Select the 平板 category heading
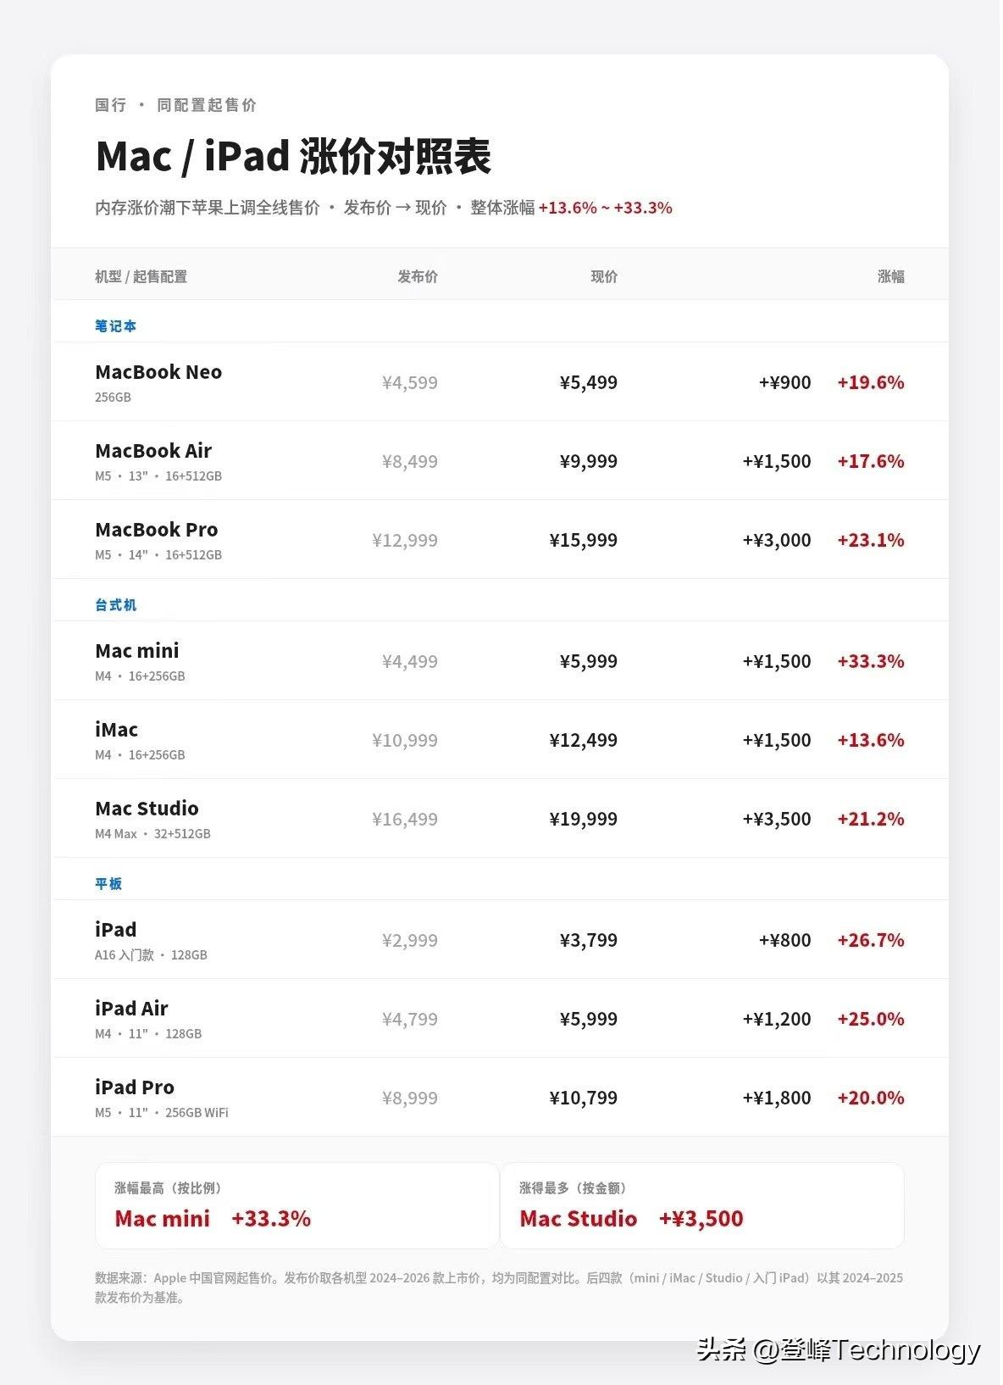The image size is (1003, 1385). [x=108, y=883]
